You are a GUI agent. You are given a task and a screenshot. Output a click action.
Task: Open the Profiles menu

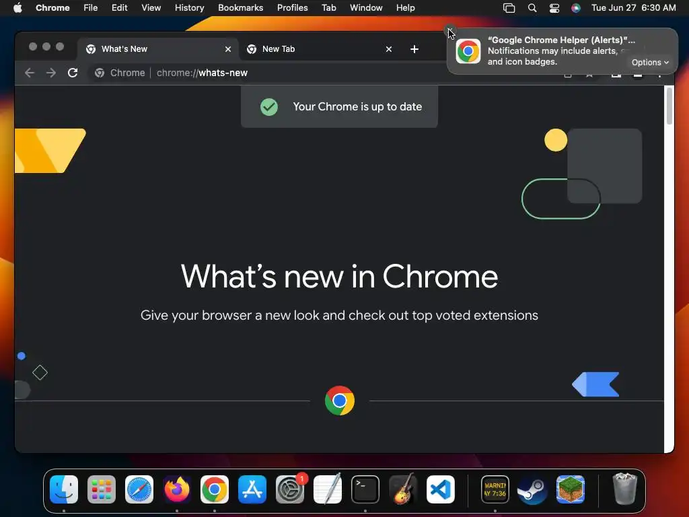click(x=293, y=8)
